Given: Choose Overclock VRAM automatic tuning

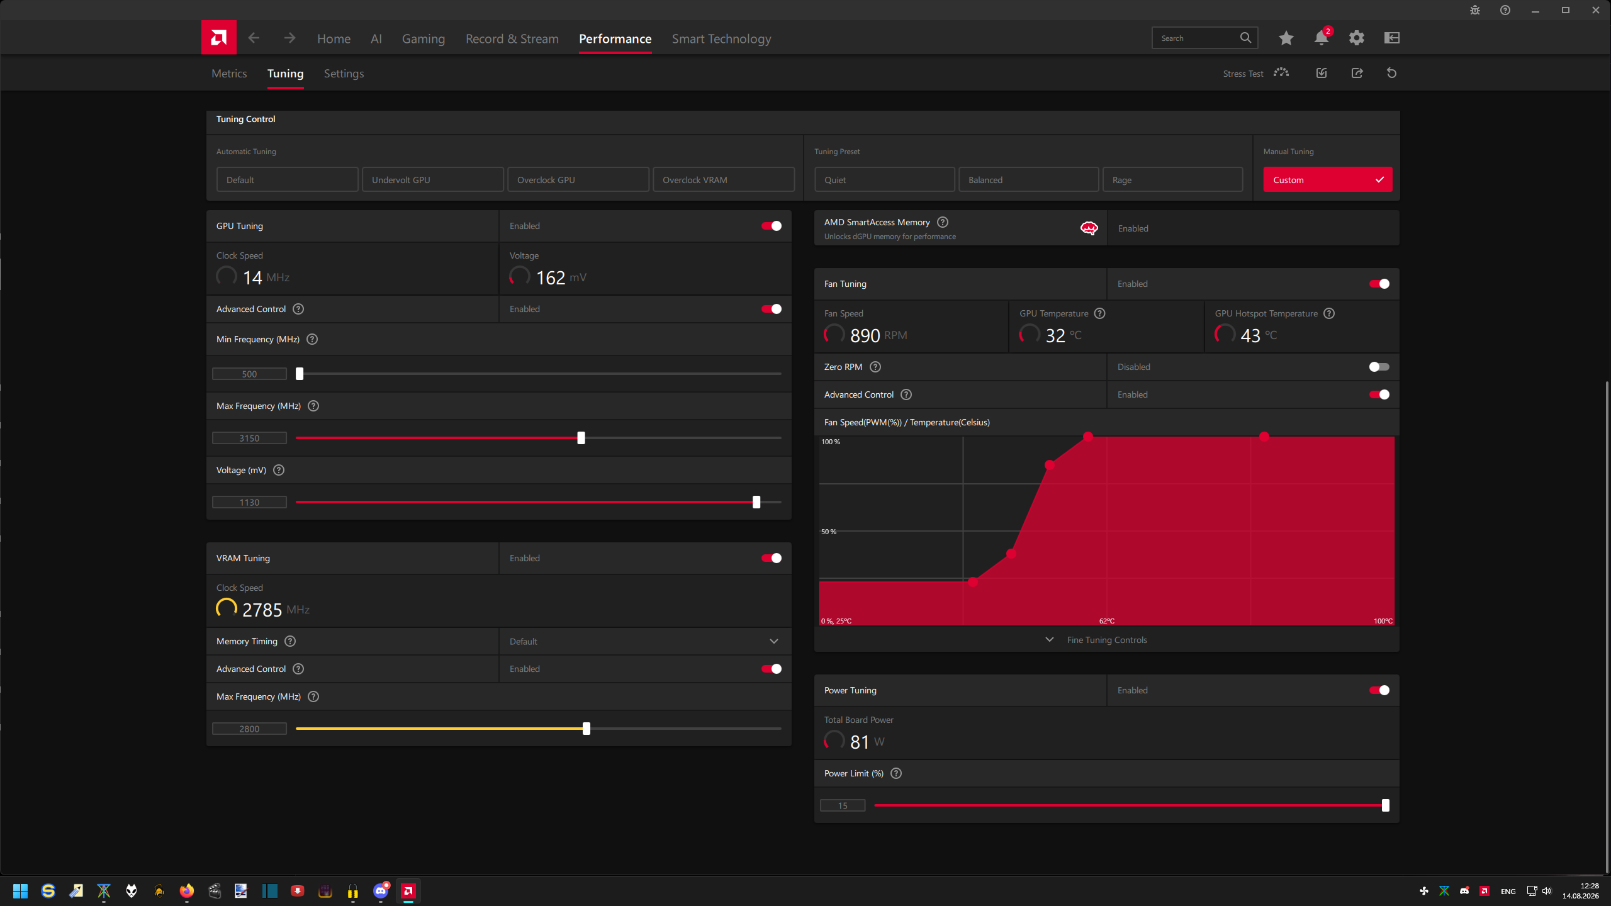Looking at the screenshot, I should [724, 179].
